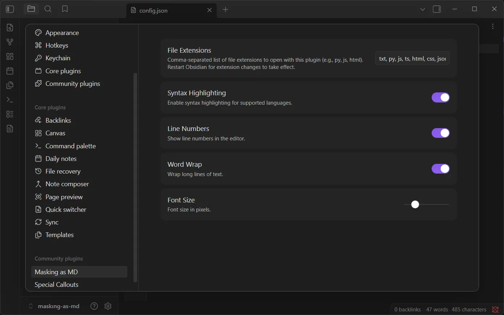The image size is (504, 315).
Task: Open Keychain settings
Action: click(x=79, y=58)
